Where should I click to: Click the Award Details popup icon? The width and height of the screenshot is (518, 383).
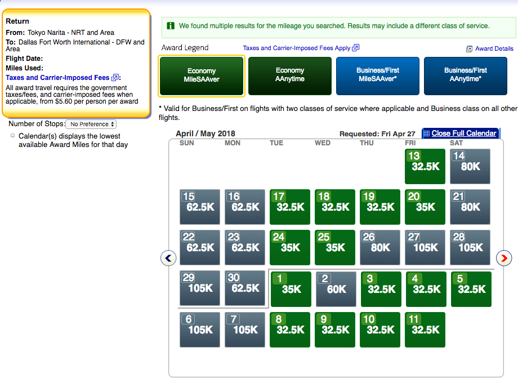(469, 49)
